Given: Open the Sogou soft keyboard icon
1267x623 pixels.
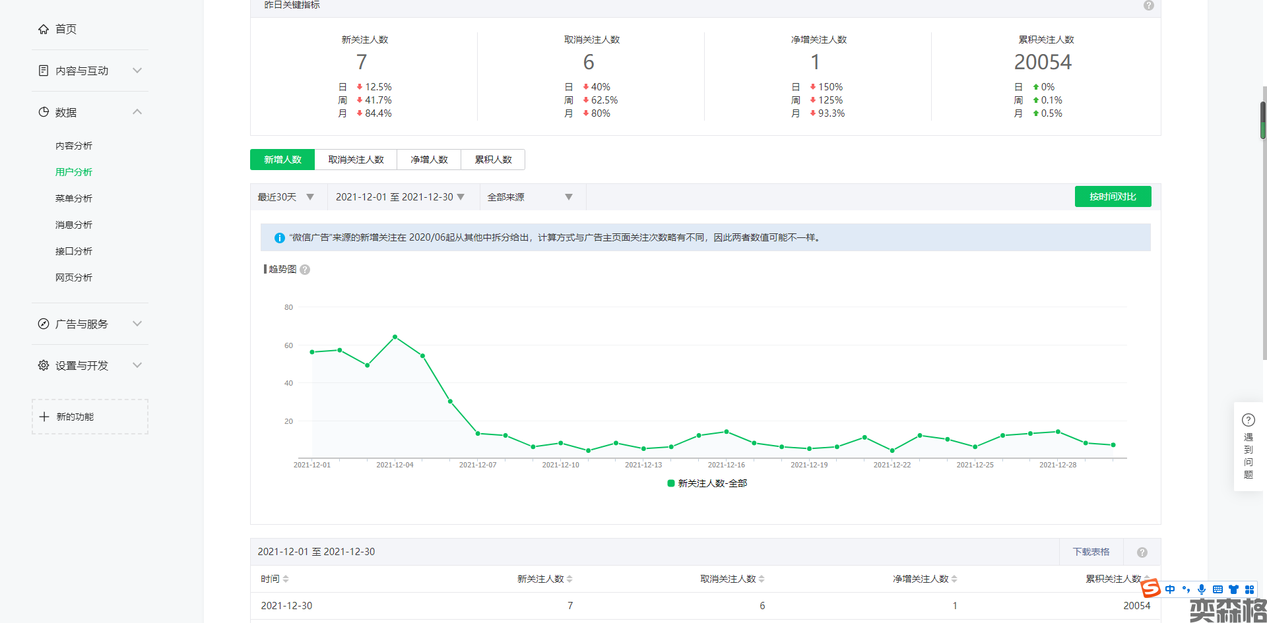Looking at the screenshot, I should point(1218,589).
